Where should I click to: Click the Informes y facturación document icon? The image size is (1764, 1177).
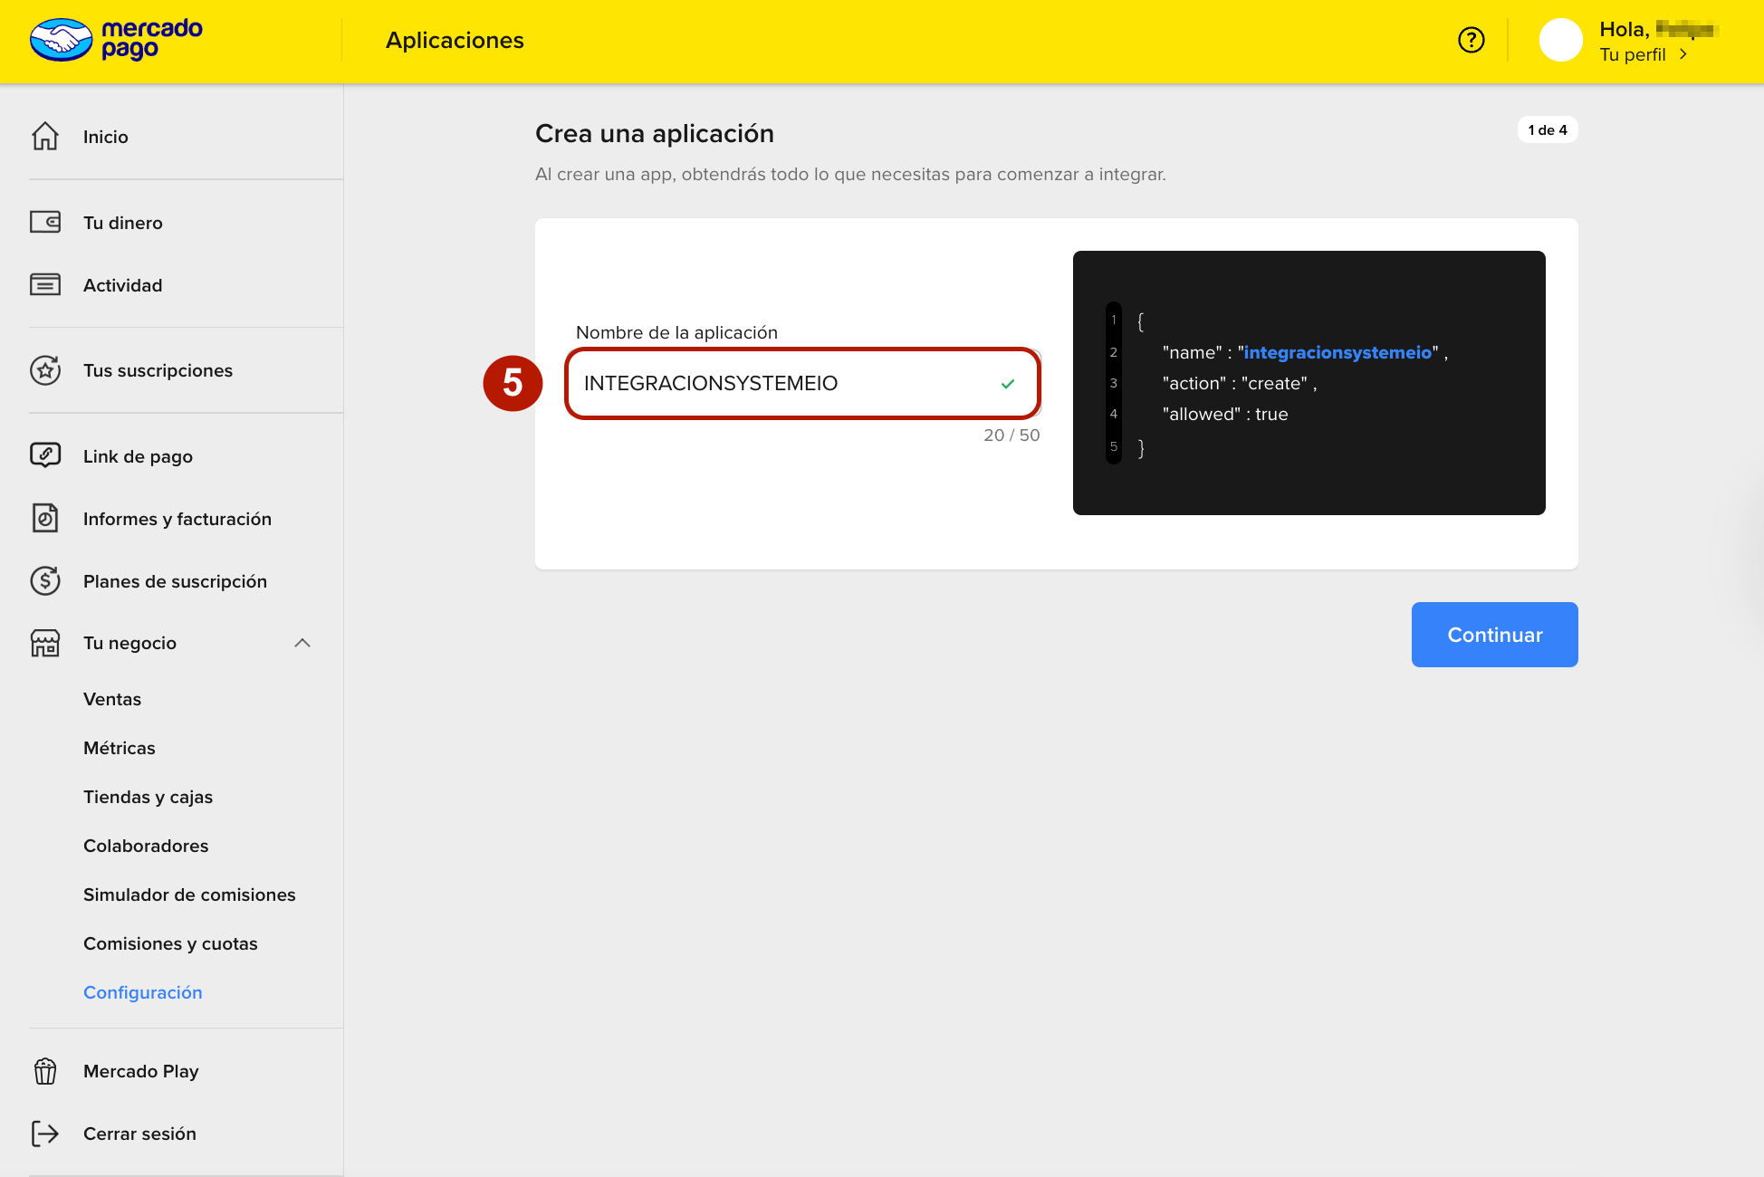[45, 518]
